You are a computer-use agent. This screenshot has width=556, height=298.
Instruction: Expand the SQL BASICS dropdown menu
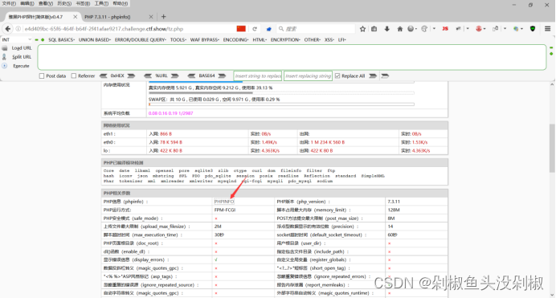coord(61,39)
